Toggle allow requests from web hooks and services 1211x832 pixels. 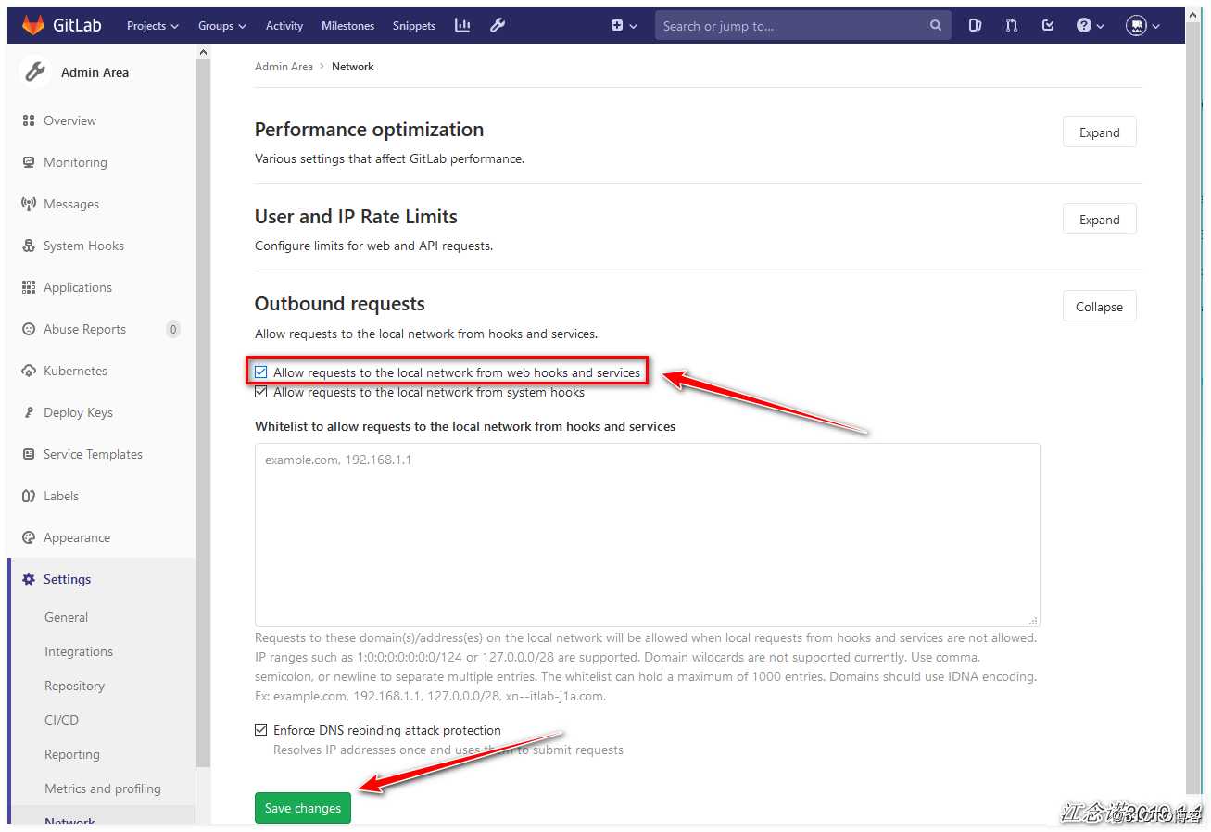[261, 372]
